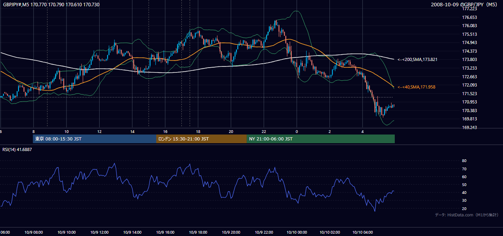Viewport: 503px width, 236px height.
Task: Click price level 171.523 on axis
Action: click(470, 94)
